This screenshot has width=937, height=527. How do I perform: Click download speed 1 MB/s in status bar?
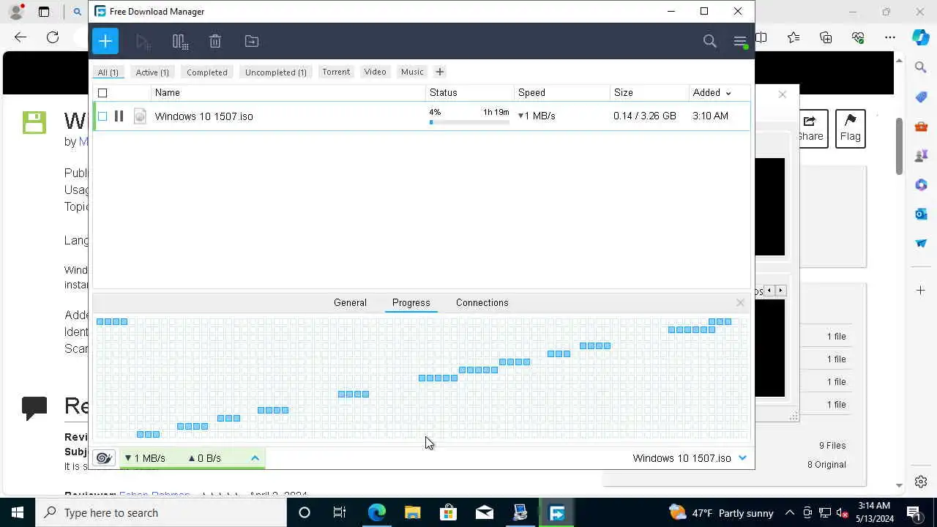pyautogui.click(x=145, y=458)
